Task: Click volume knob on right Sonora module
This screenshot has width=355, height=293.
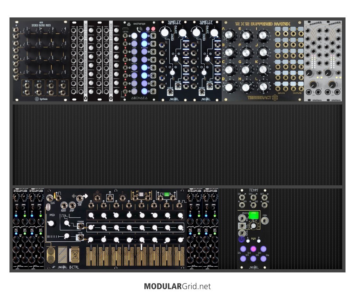Action: (332, 85)
